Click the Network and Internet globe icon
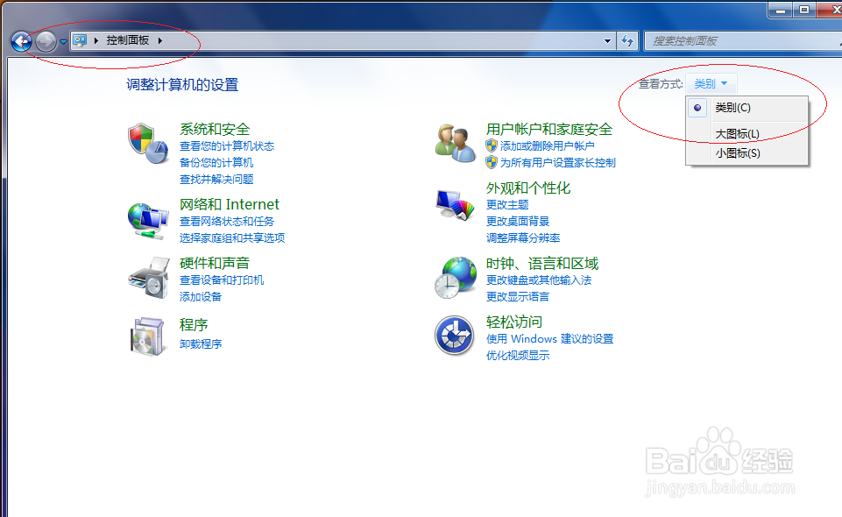 [x=148, y=221]
